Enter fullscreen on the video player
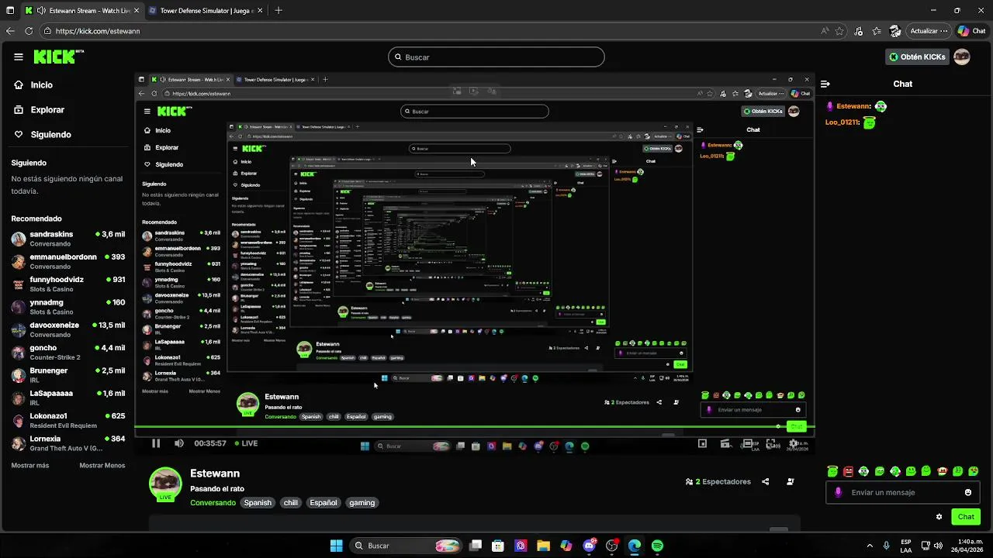 click(x=771, y=443)
